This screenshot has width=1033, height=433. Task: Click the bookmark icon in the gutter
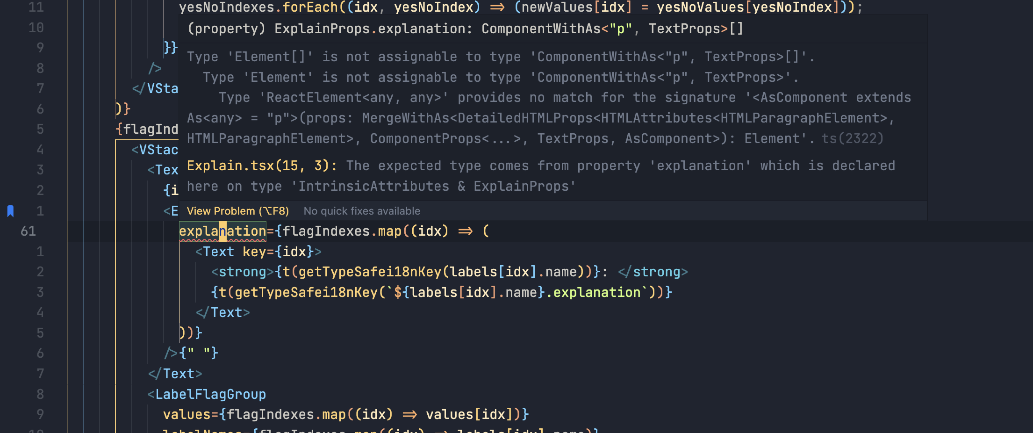(x=10, y=211)
